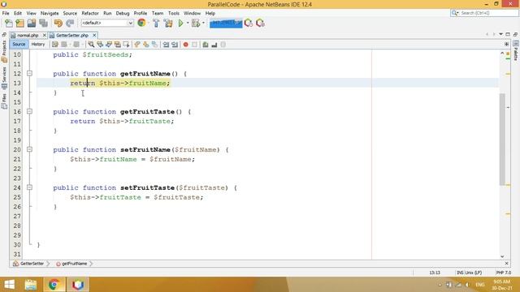This screenshot has height=292, width=520.
Task: Click Find Previous Occurrence icon
Action: [x=100, y=45]
